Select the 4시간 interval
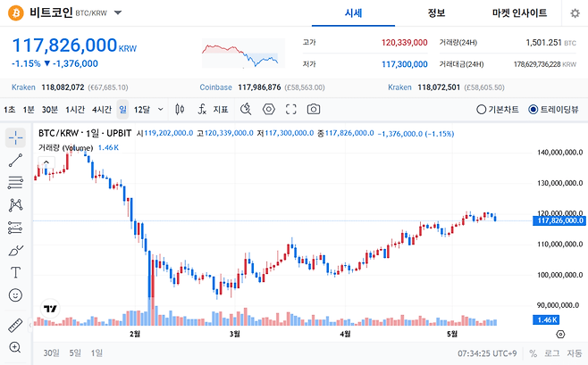This screenshot has height=365, width=588. [102, 109]
